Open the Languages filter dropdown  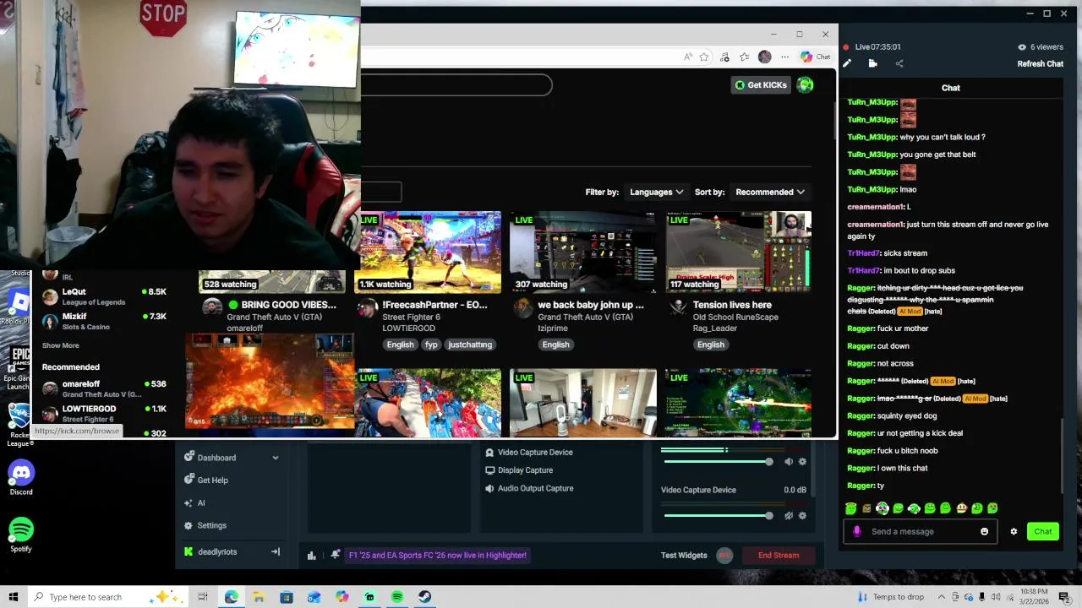(x=656, y=192)
